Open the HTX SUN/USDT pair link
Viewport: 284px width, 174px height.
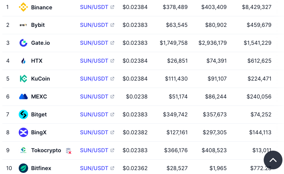tap(94, 61)
